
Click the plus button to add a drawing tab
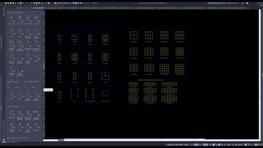pos(248,8)
